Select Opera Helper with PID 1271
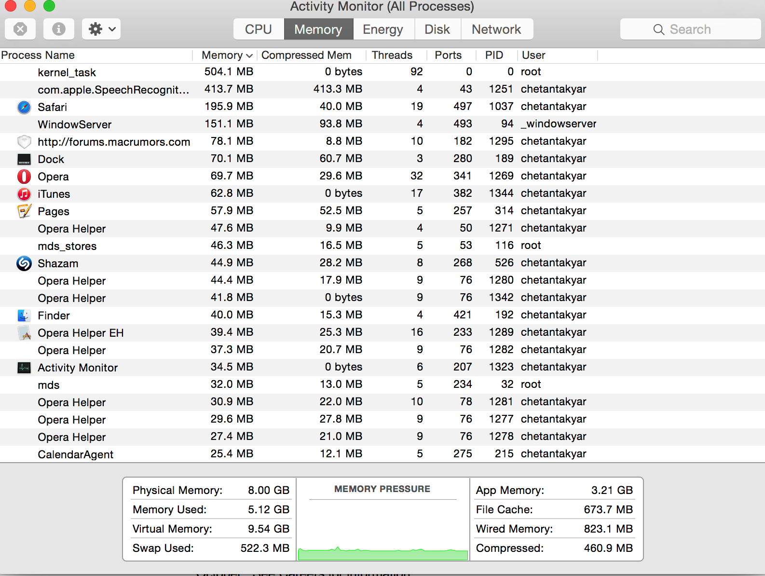 (x=382, y=228)
